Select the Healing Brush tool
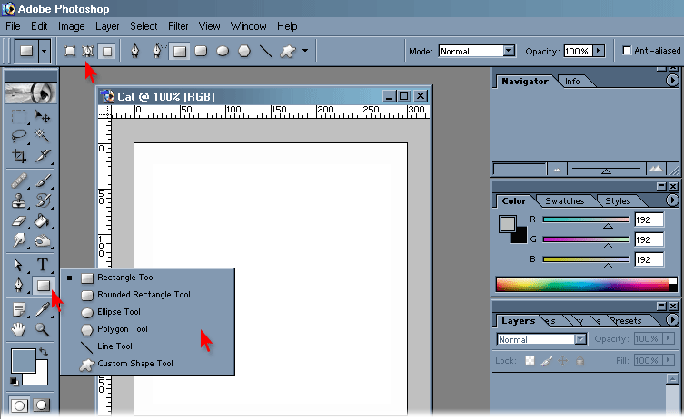Viewport: 684px width, 419px height. click(x=19, y=180)
